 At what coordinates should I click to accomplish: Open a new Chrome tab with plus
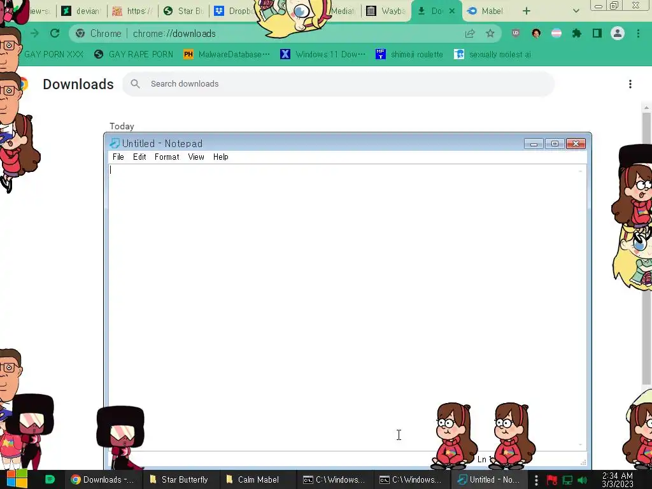527,11
